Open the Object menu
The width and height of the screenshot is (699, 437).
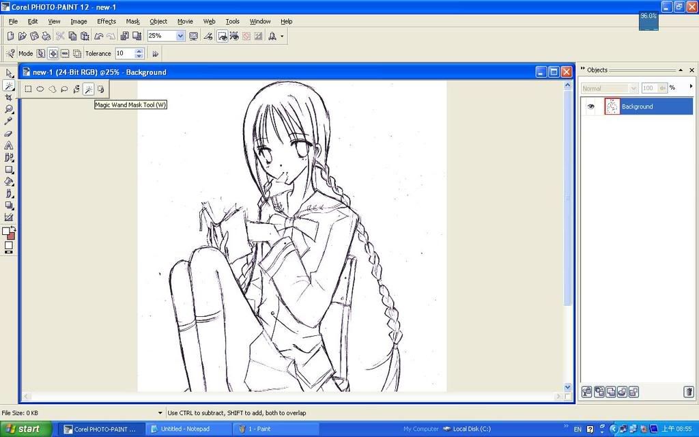[x=158, y=21]
